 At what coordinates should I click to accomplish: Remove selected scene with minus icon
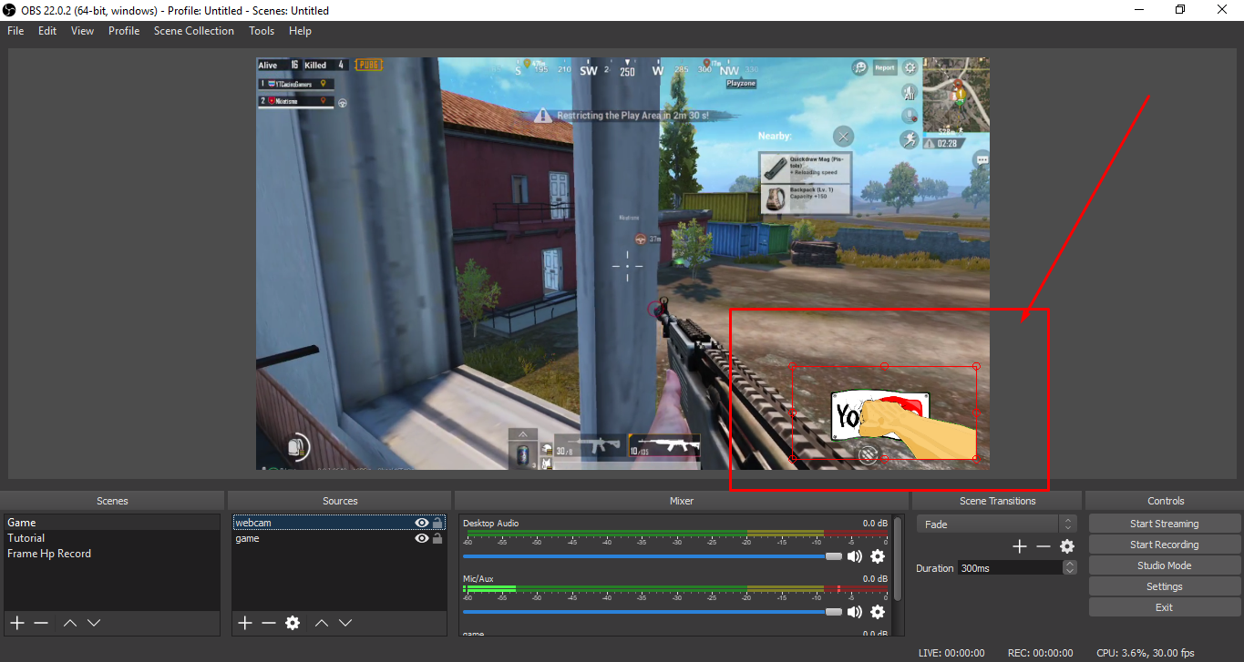[41, 623]
